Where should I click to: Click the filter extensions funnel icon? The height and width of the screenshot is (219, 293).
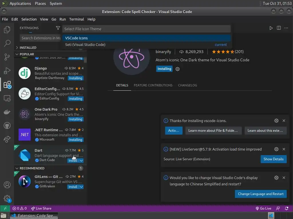[x=58, y=28]
